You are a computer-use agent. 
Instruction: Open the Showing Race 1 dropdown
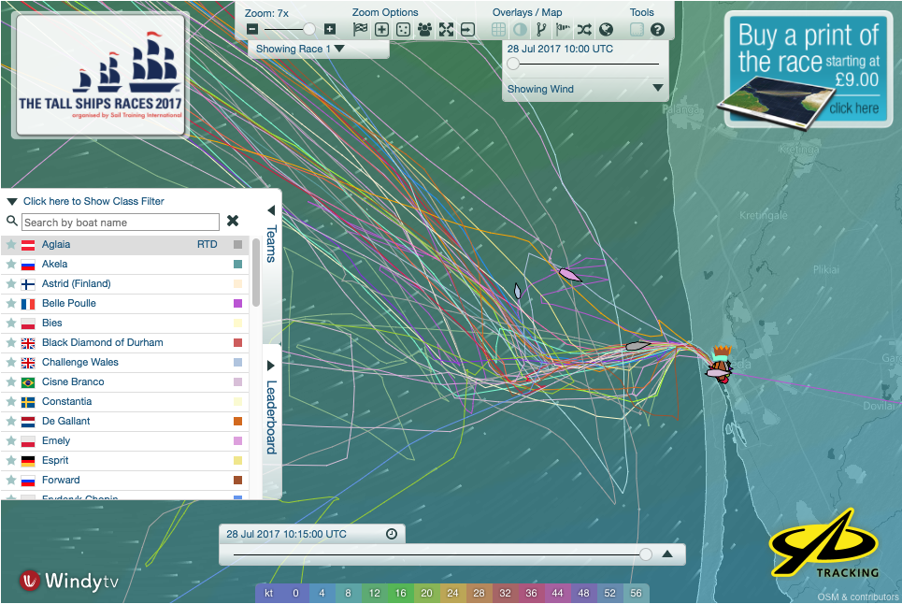300,49
